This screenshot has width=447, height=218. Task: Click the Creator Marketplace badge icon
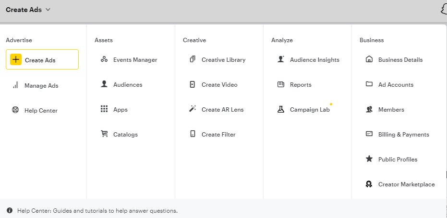coord(369,184)
